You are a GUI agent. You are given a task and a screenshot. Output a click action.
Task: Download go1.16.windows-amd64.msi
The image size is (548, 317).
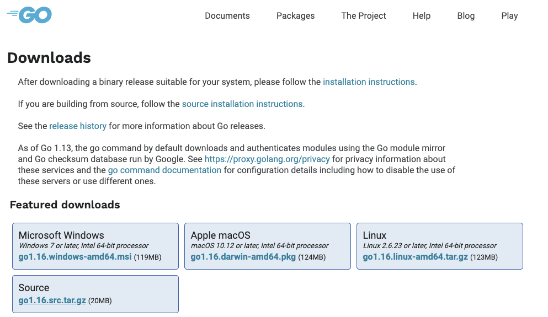click(x=75, y=256)
